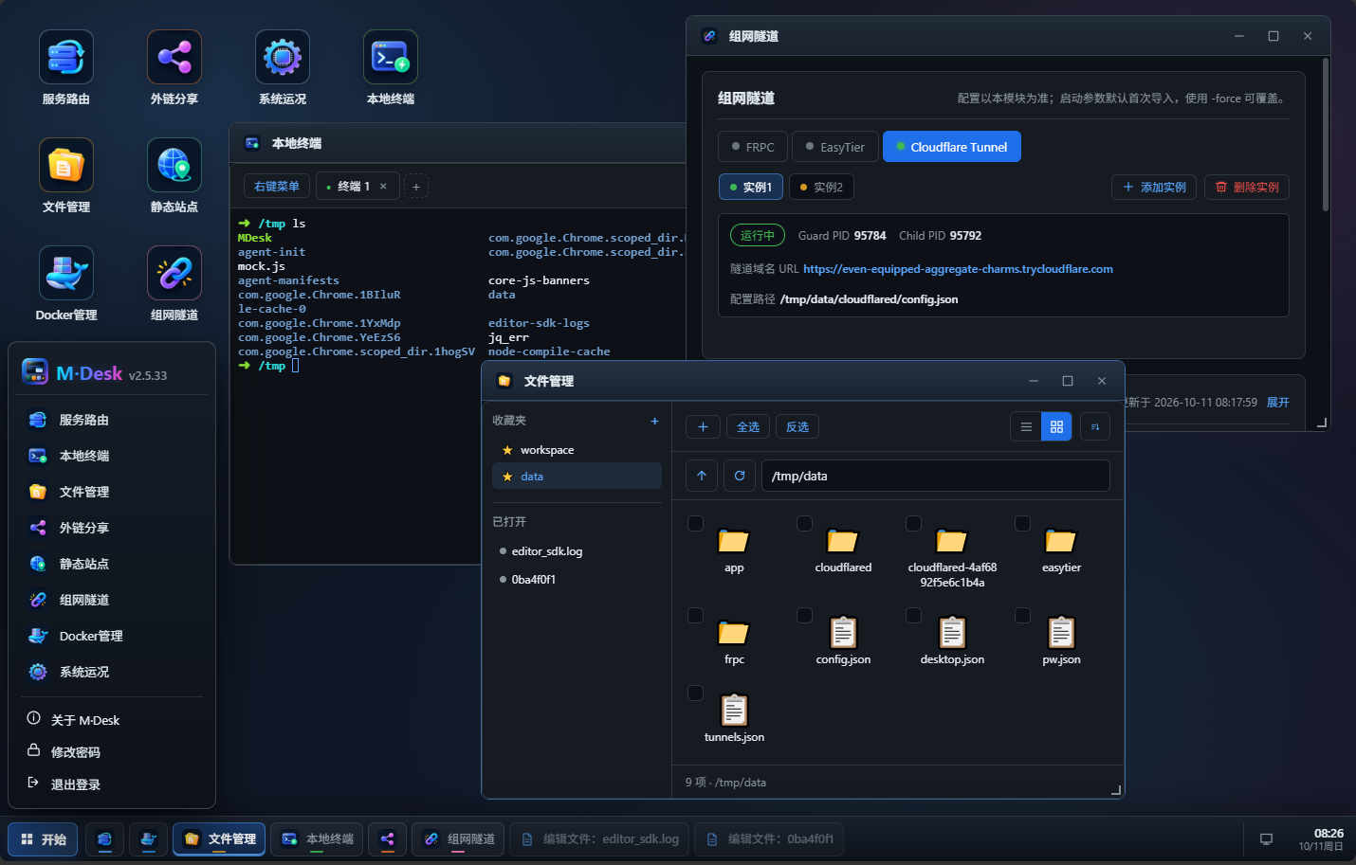
Task: Open the sort order button in file manager
Action: pos(1095,427)
